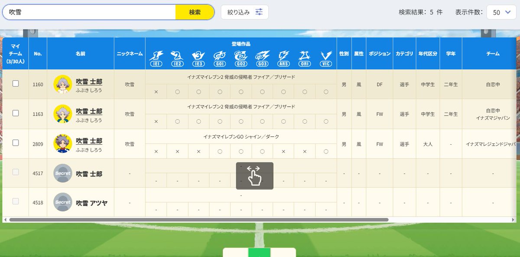520x257 pixels.
Task: Click the IE1 game logo icon
Action: coord(156,58)
